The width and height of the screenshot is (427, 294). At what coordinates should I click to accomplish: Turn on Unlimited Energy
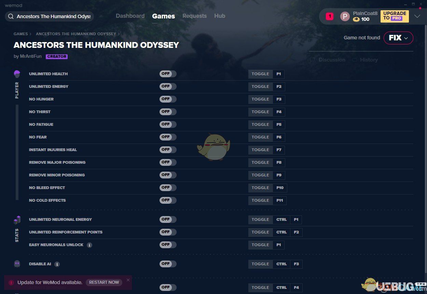click(168, 86)
